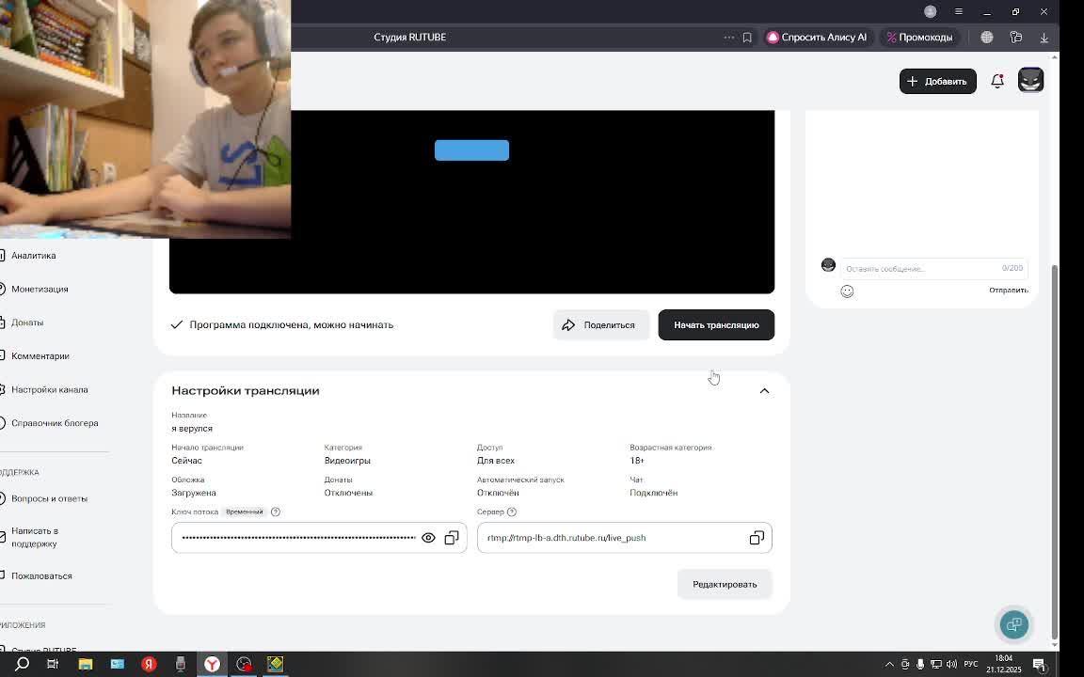Click the Спросить Алису AI button
Image resolution: width=1084 pixels, height=677 pixels.
pyautogui.click(x=817, y=38)
